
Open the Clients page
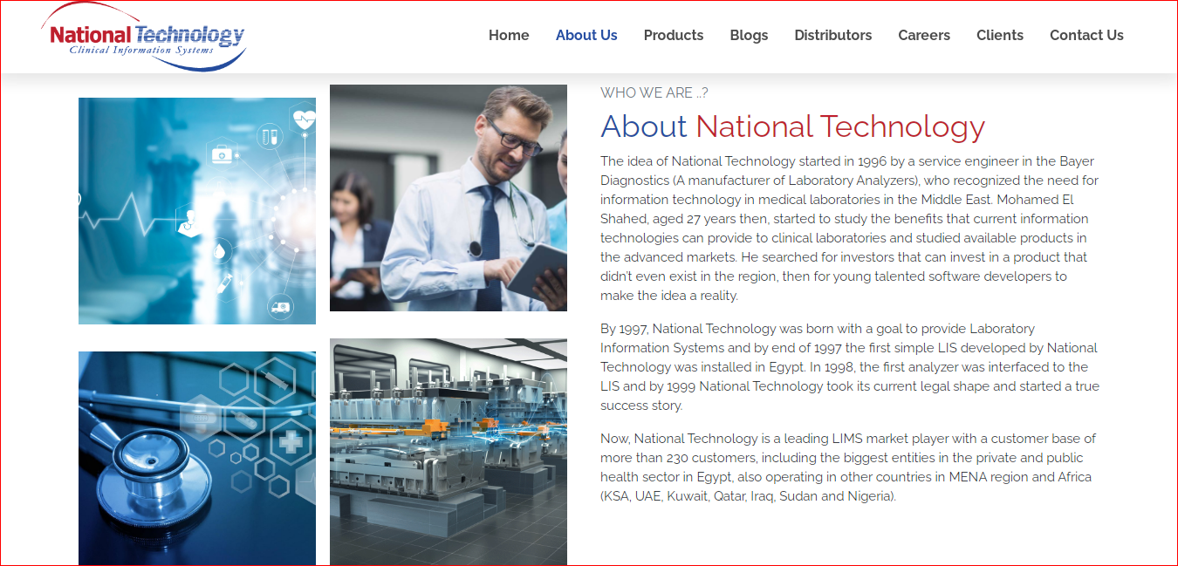tap(1000, 36)
